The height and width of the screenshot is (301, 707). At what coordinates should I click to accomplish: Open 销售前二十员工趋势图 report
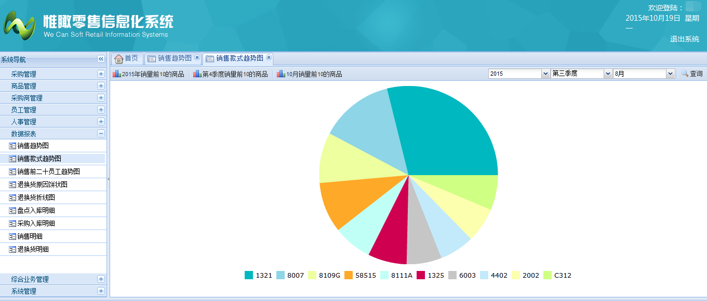(x=48, y=171)
